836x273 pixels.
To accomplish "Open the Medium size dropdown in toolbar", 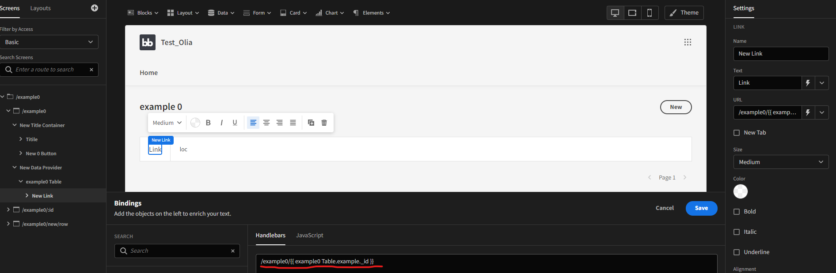I will coord(167,123).
